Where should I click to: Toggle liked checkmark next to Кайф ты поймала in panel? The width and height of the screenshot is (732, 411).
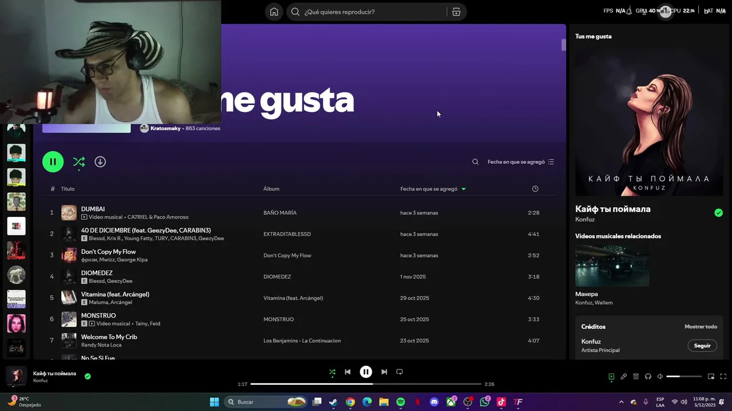[718, 213]
